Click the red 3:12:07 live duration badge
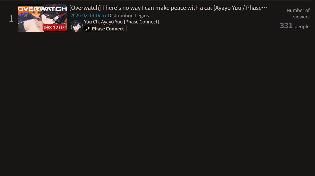The width and height of the screenshot is (315, 176). [x=54, y=28]
